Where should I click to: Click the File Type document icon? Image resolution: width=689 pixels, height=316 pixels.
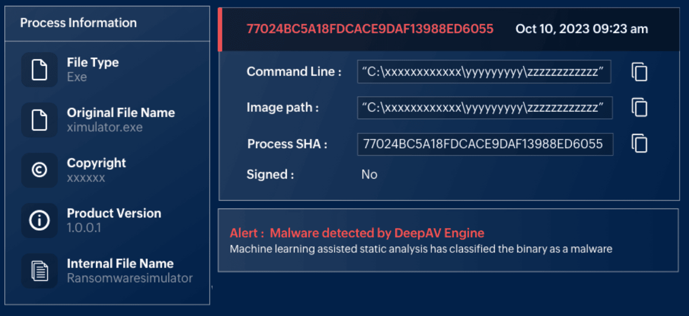coord(39,70)
